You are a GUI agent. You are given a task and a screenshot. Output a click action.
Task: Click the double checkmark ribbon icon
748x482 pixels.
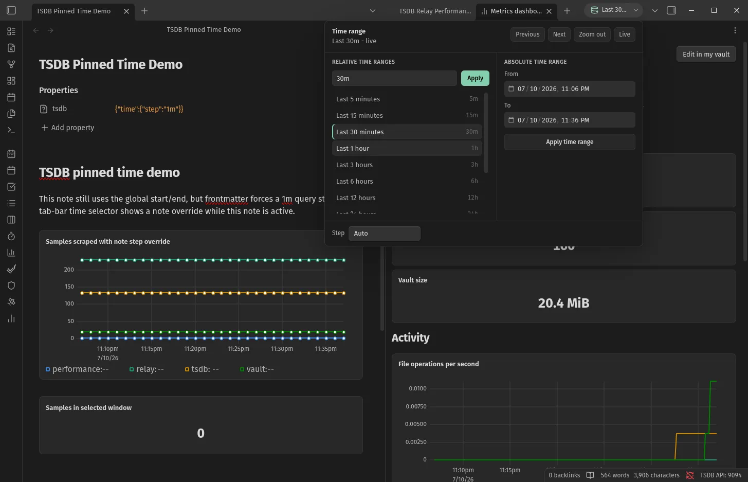(x=11, y=269)
